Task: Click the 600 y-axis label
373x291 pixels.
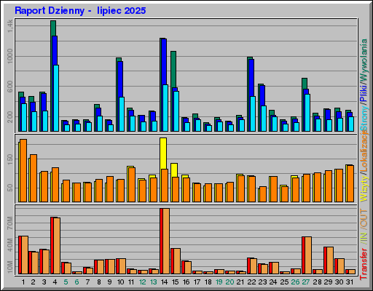Action: (10, 87)
